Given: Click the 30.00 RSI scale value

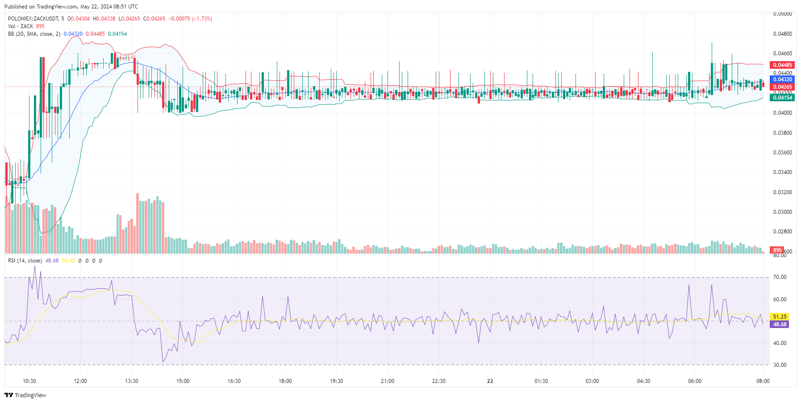Looking at the screenshot, I should pyautogui.click(x=780, y=365).
